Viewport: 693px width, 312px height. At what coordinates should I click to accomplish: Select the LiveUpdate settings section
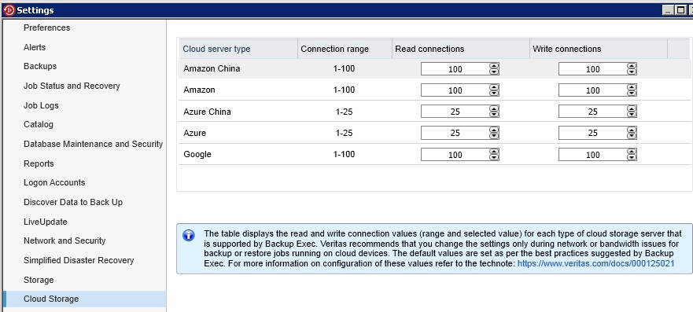pos(45,222)
